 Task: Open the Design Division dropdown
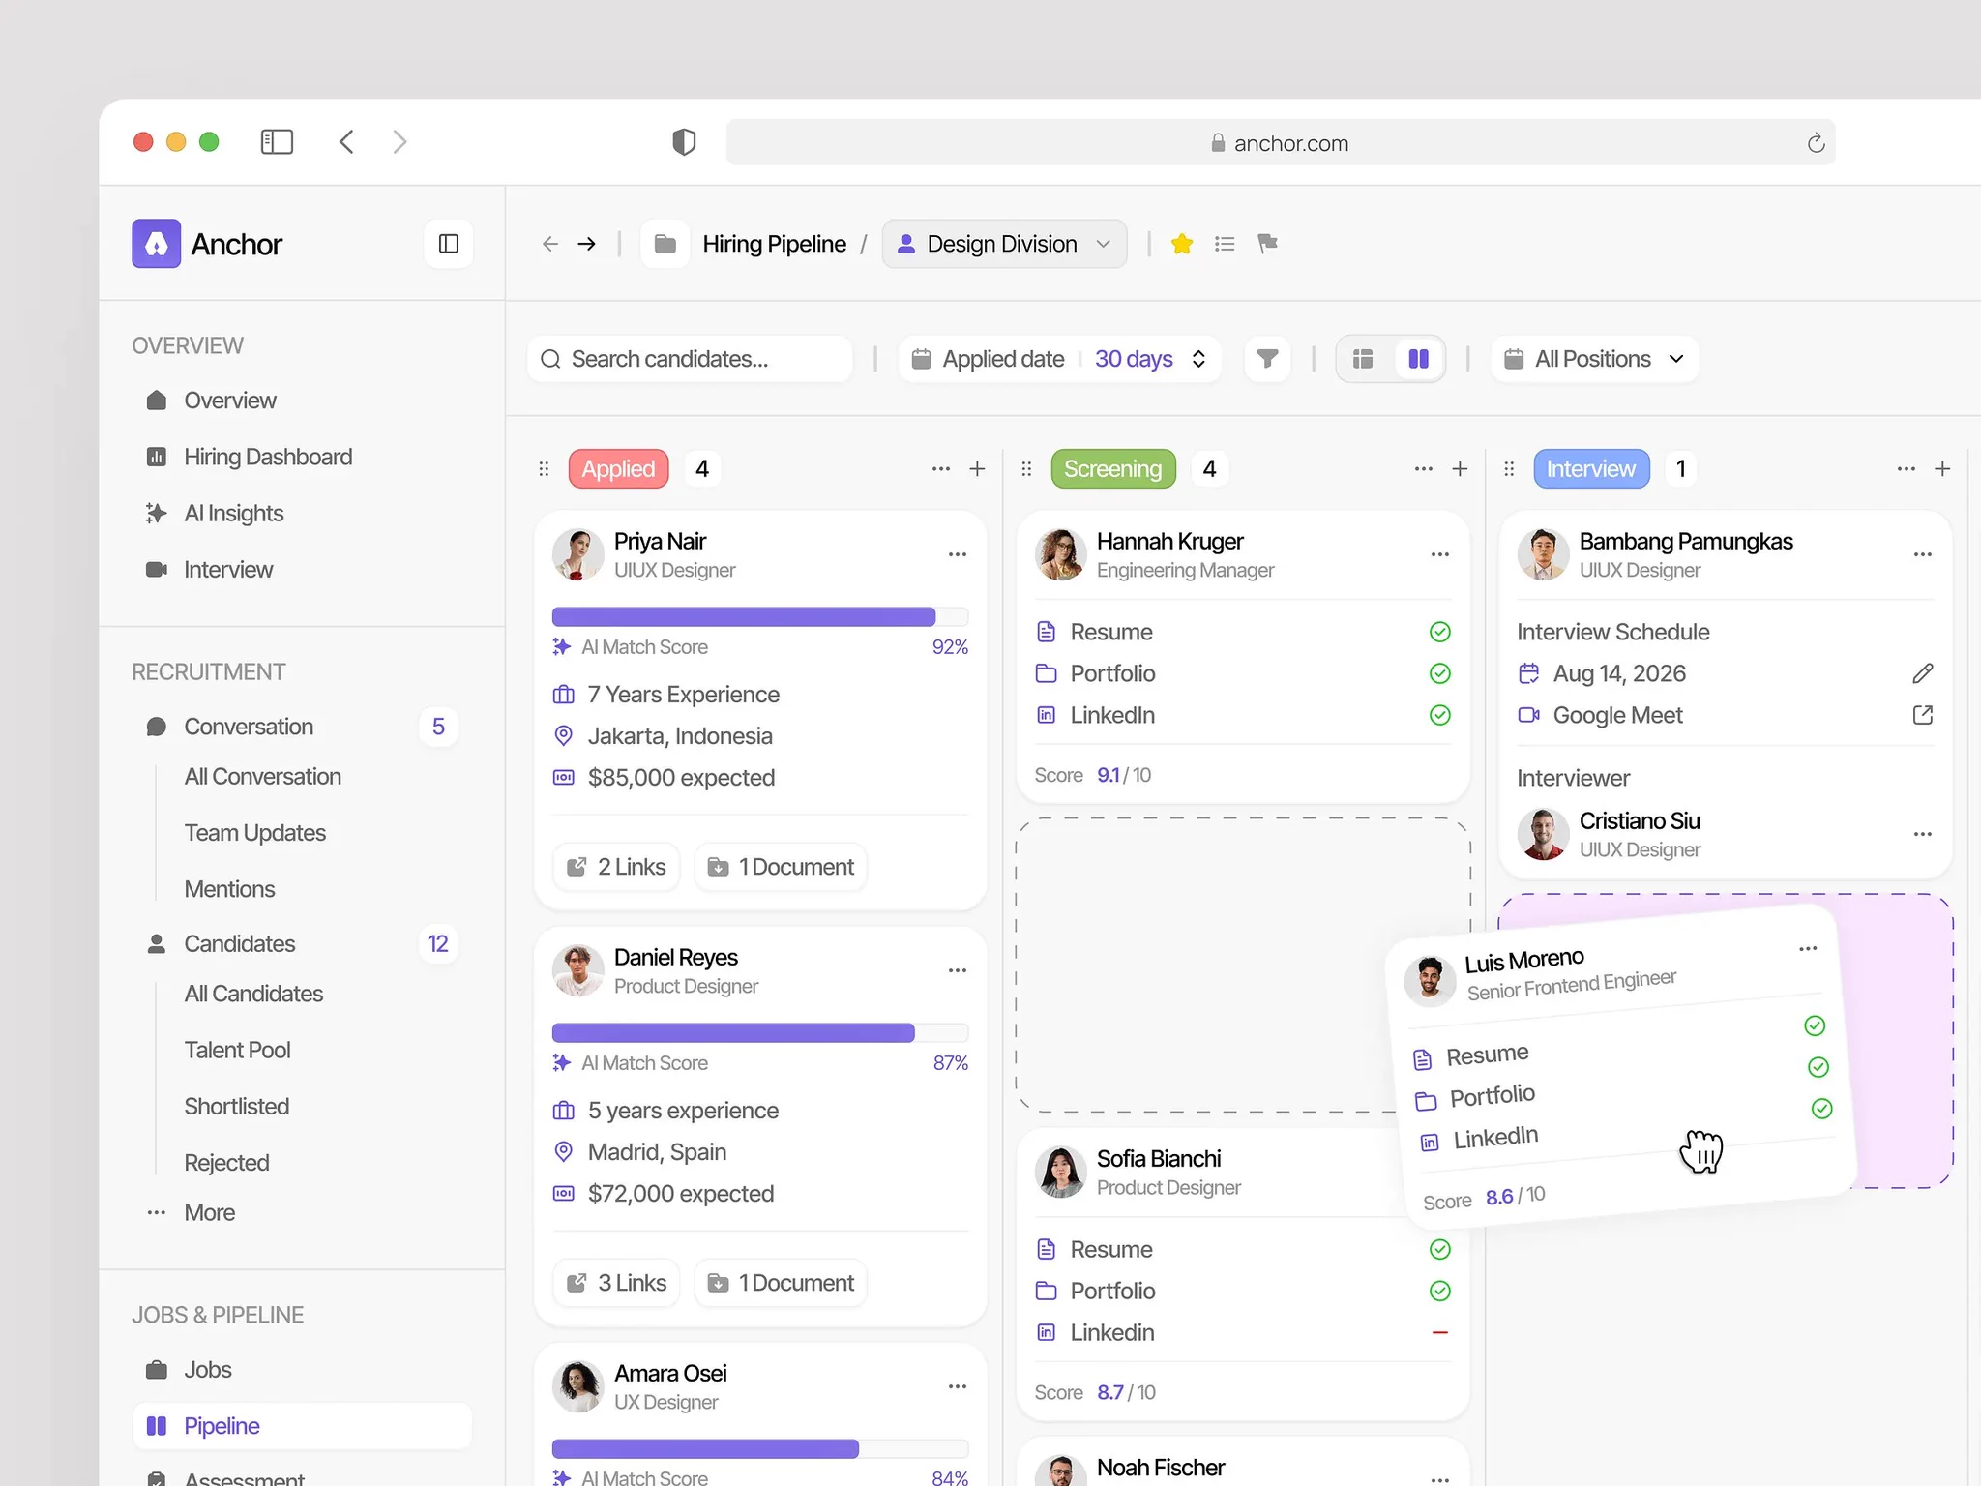pyautogui.click(x=1004, y=244)
